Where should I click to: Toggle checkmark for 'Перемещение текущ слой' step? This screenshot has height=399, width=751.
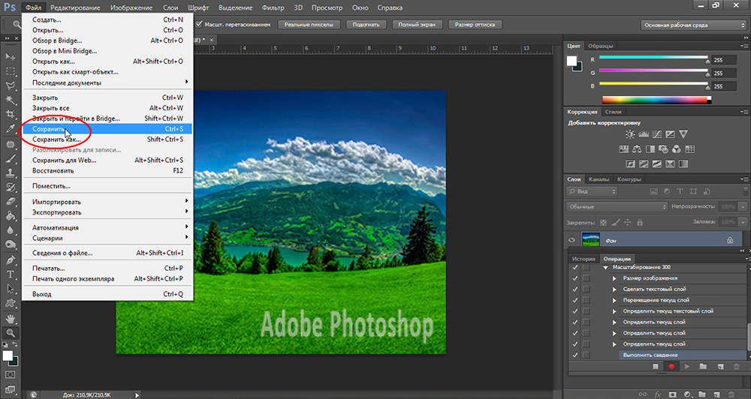click(575, 300)
